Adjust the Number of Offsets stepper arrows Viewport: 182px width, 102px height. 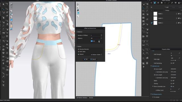click(102, 35)
